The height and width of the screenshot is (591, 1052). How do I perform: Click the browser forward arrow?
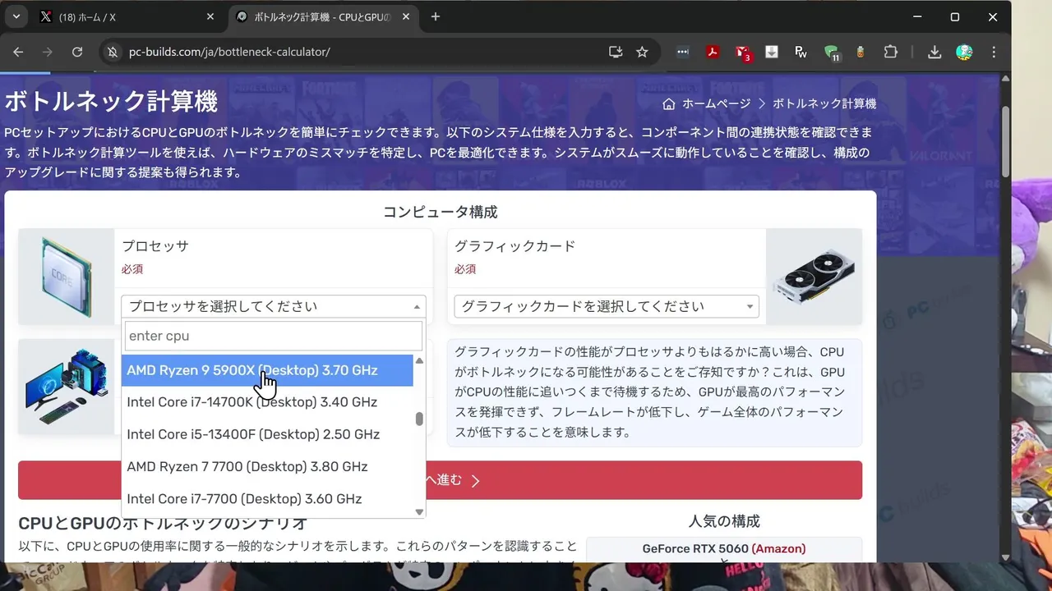[48, 52]
